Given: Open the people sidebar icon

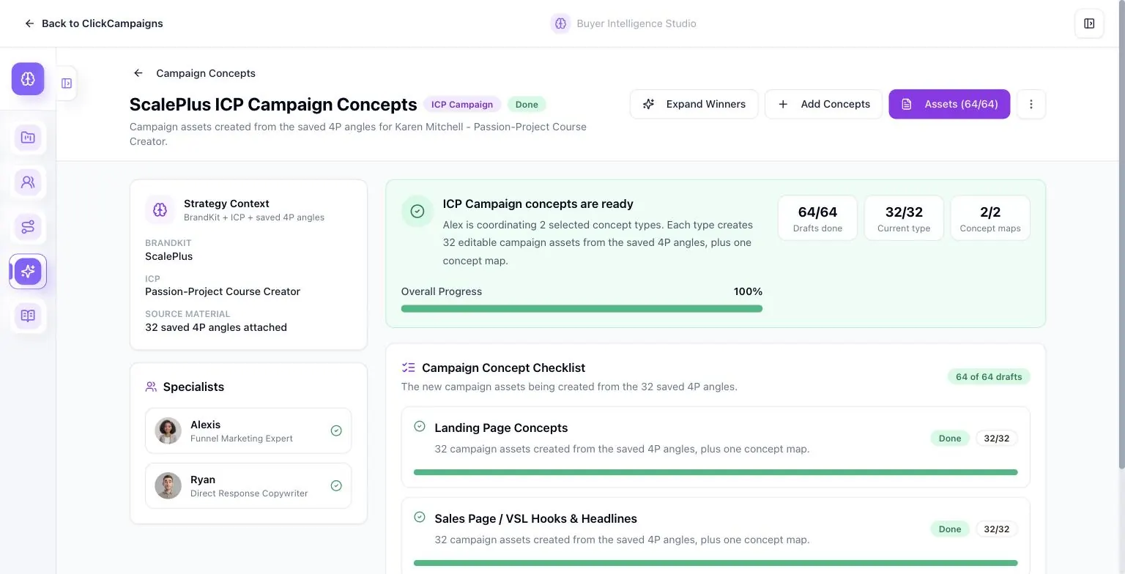Looking at the screenshot, I should pyautogui.click(x=28, y=182).
